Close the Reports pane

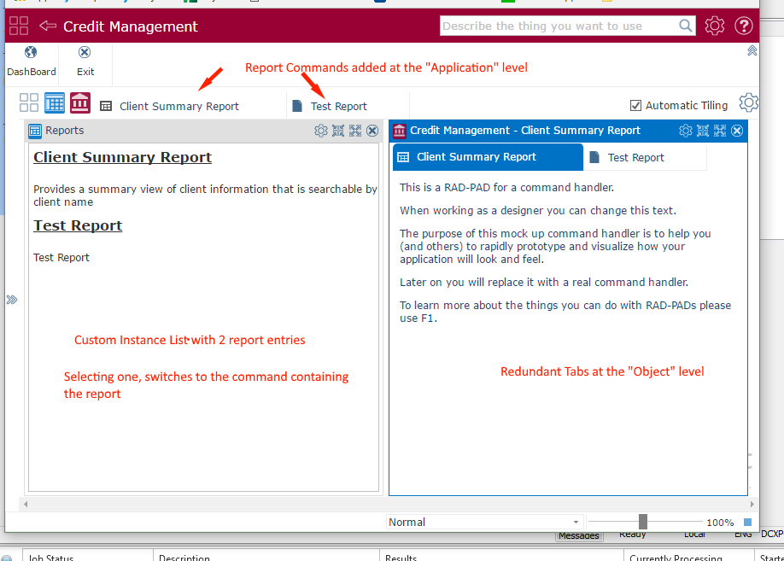(372, 131)
